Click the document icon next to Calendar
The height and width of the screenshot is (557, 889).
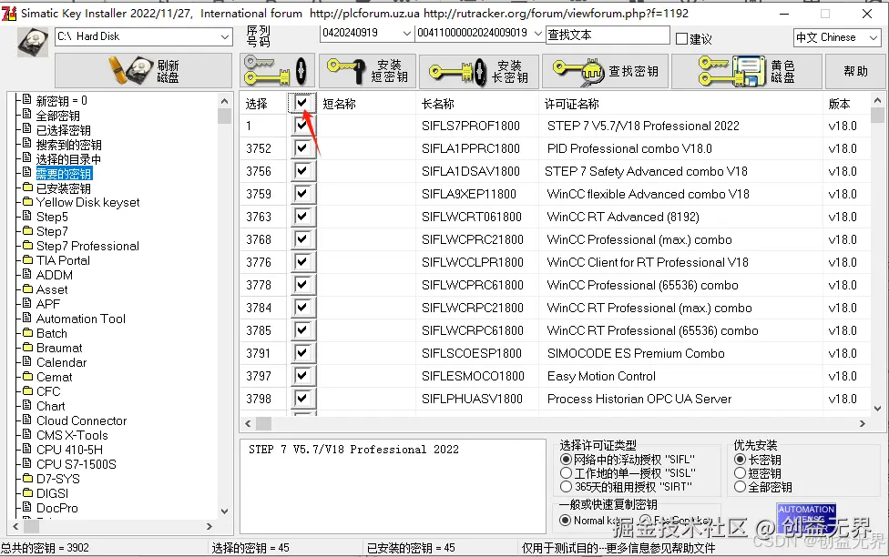pos(27,361)
